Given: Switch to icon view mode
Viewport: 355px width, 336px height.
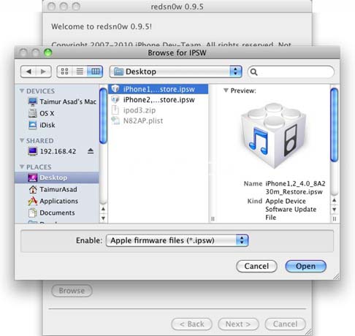Looking at the screenshot, I should (x=64, y=72).
